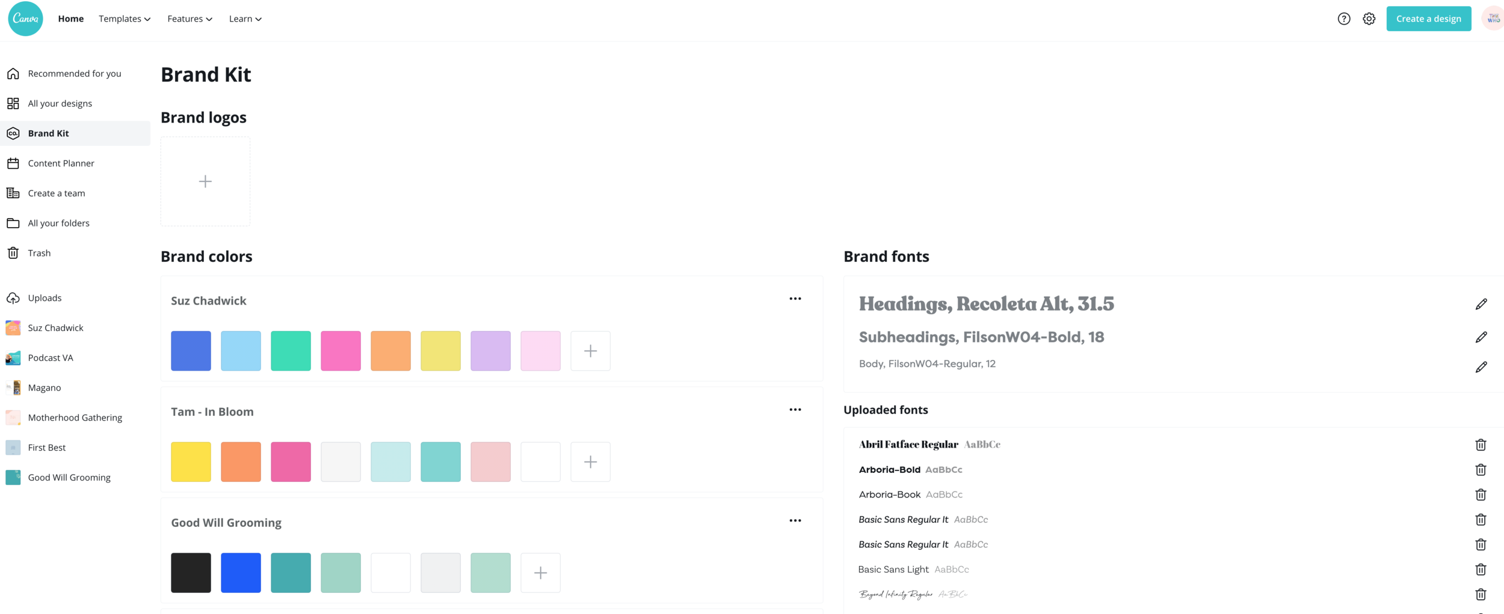The height and width of the screenshot is (614, 1504).
Task: Open the First Best folder
Action: [75, 448]
